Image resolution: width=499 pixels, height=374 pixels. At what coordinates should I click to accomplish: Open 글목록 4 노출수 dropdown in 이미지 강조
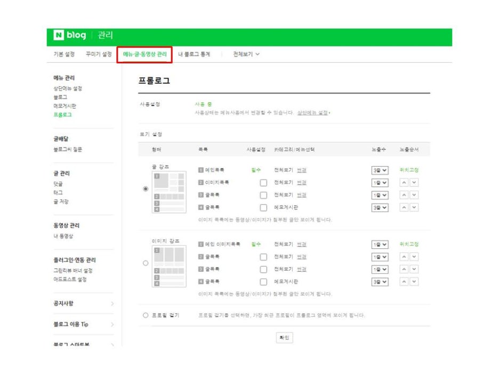(380, 281)
